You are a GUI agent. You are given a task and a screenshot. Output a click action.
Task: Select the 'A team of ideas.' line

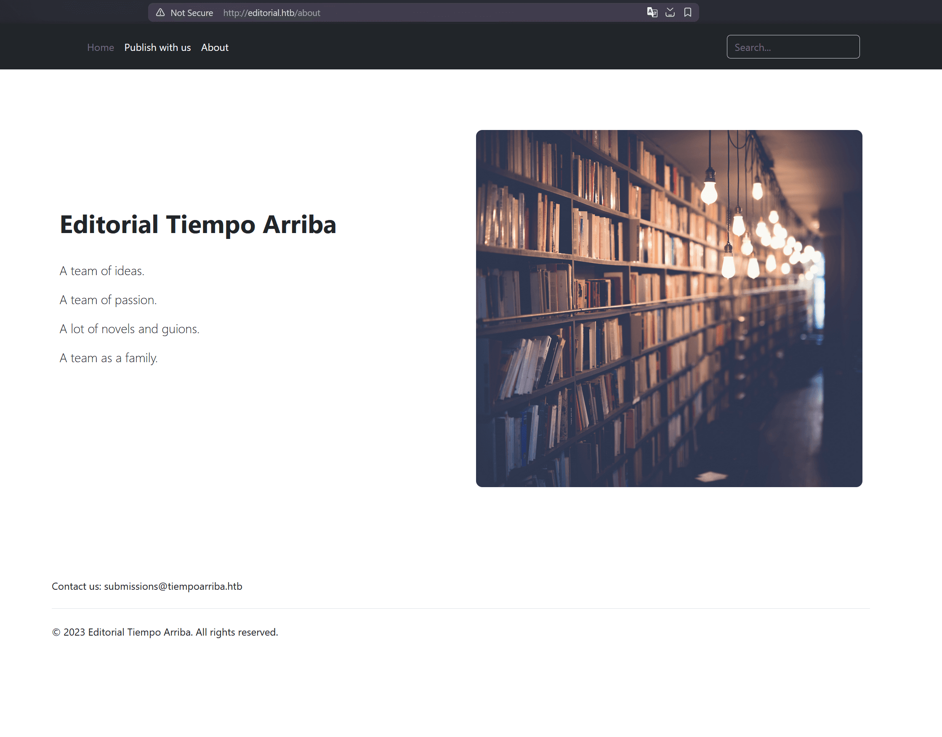[x=102, y=271]
